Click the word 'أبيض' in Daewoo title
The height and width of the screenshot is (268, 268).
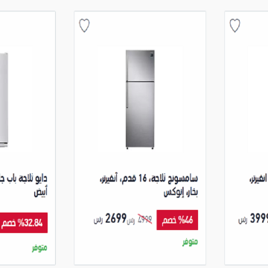pos(41,192)
